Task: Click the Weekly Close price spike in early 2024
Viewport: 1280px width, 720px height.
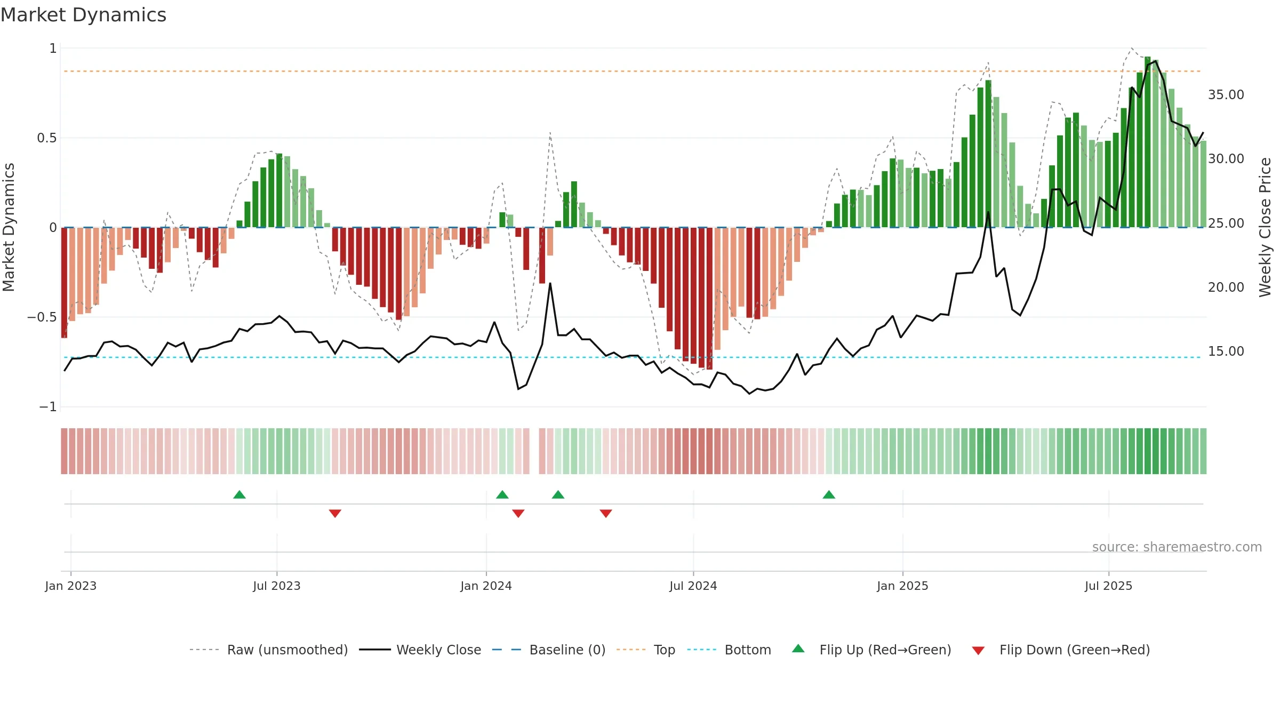Action: click(x=550, y=284)
